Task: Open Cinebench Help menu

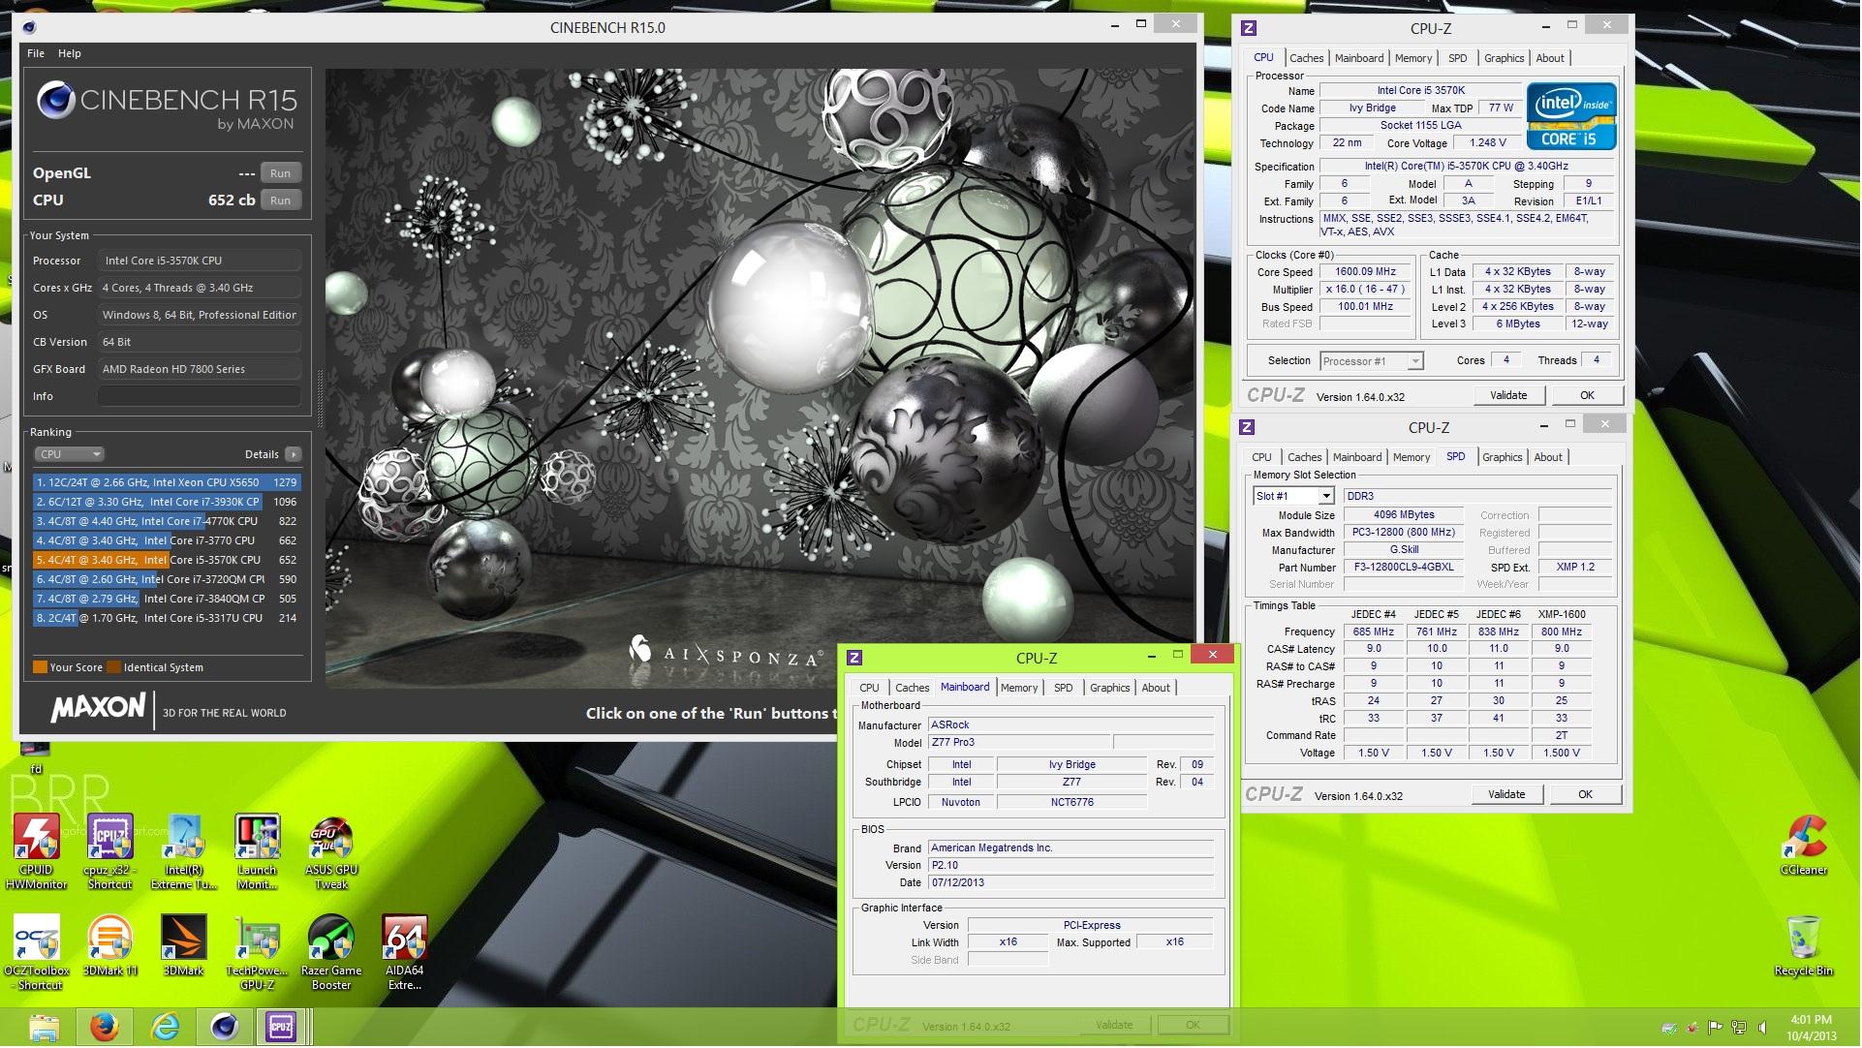Action: coord(70,53)
